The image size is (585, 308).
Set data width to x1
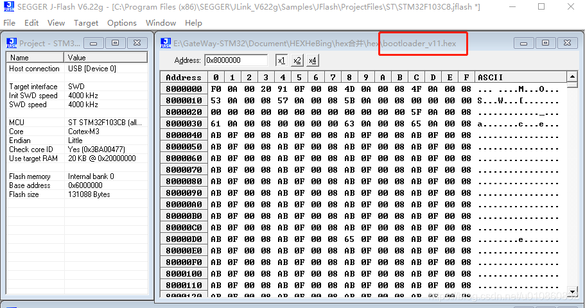click(281, 60)
